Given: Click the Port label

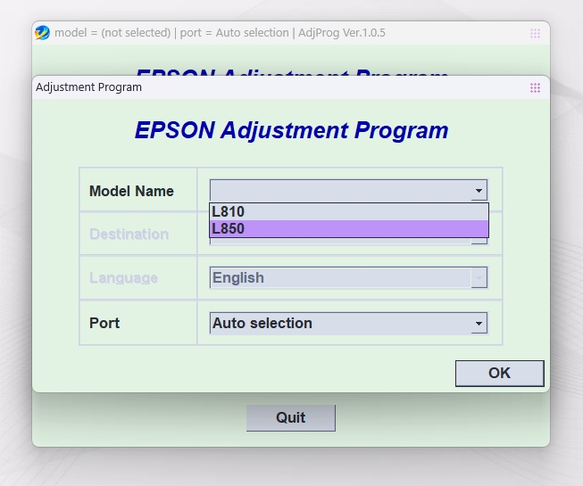Looking at the screenshot, I should pos(104,323).
